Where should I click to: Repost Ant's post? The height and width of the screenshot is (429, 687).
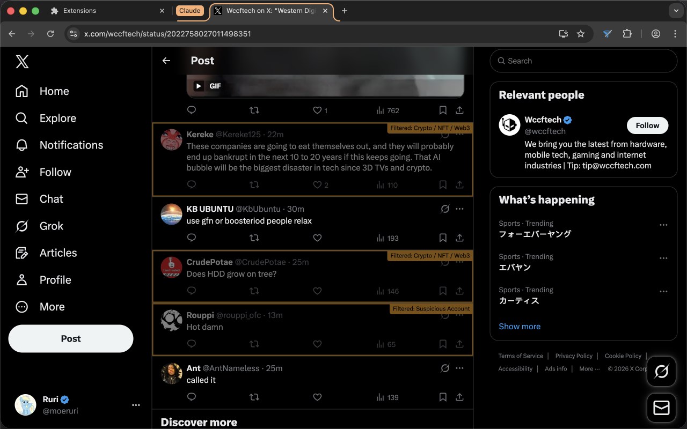tap(254, 397)
